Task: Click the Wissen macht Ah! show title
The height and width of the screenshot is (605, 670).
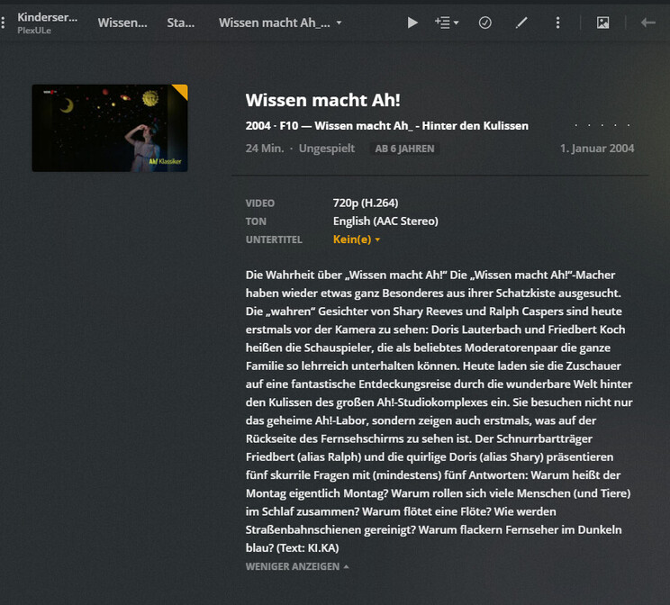Action: pos(323,101)
